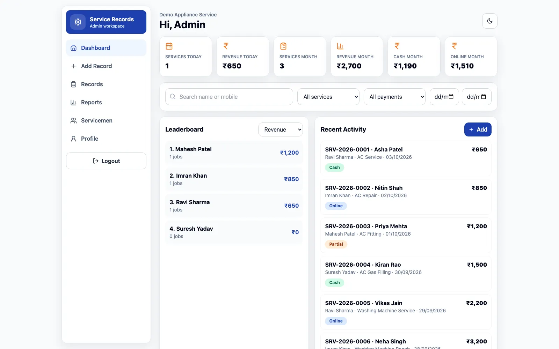Click the rupee icon on Cash Month card
The image size is (559, 349).
[x=397, y=46]
